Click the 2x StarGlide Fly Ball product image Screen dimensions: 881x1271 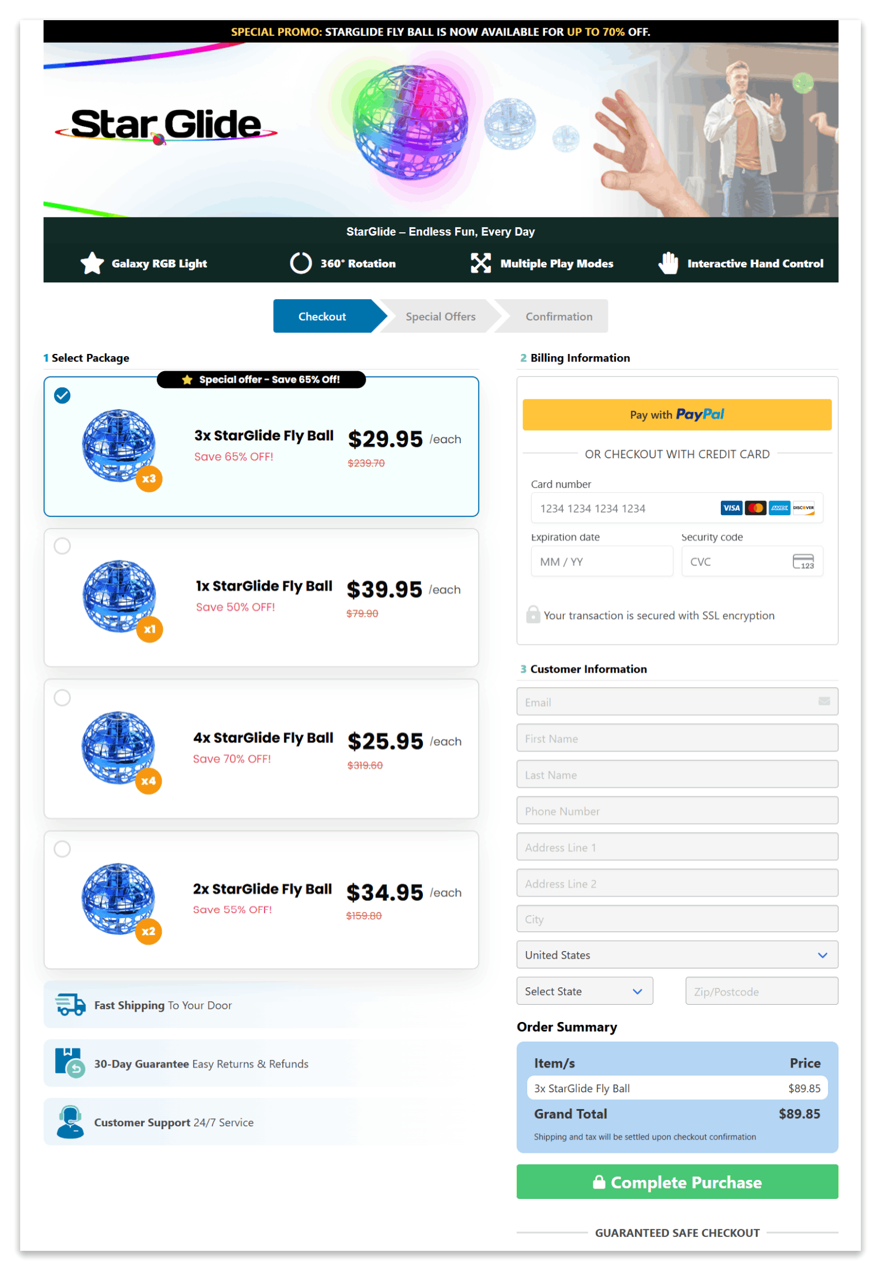click(118, 898)
